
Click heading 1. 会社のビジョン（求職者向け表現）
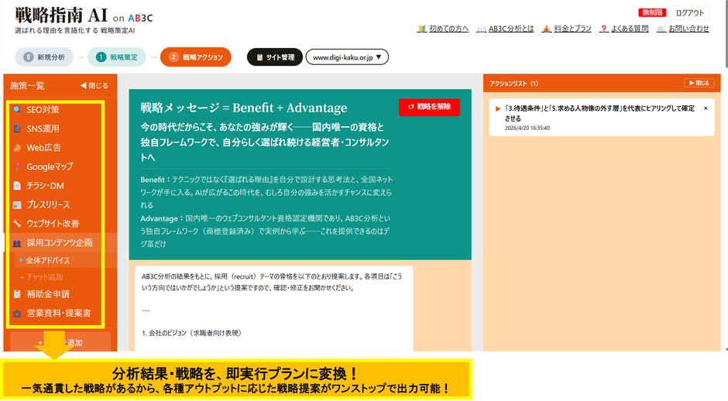click(191, 333)
